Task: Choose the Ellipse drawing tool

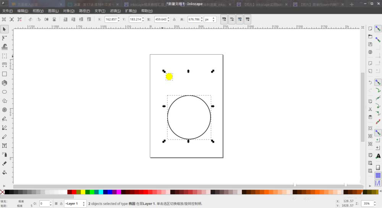Action: point(5,92)
